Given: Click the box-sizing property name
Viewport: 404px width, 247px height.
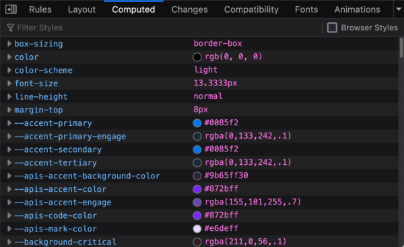Looking at the screenshot, I should (x=38, y=44).
